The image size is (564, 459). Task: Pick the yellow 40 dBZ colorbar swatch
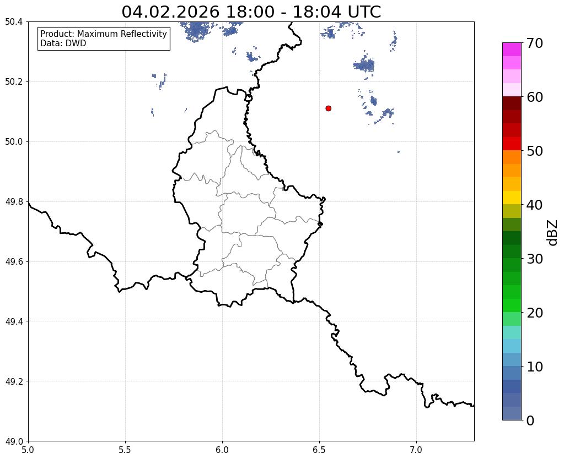pos(512,198)
